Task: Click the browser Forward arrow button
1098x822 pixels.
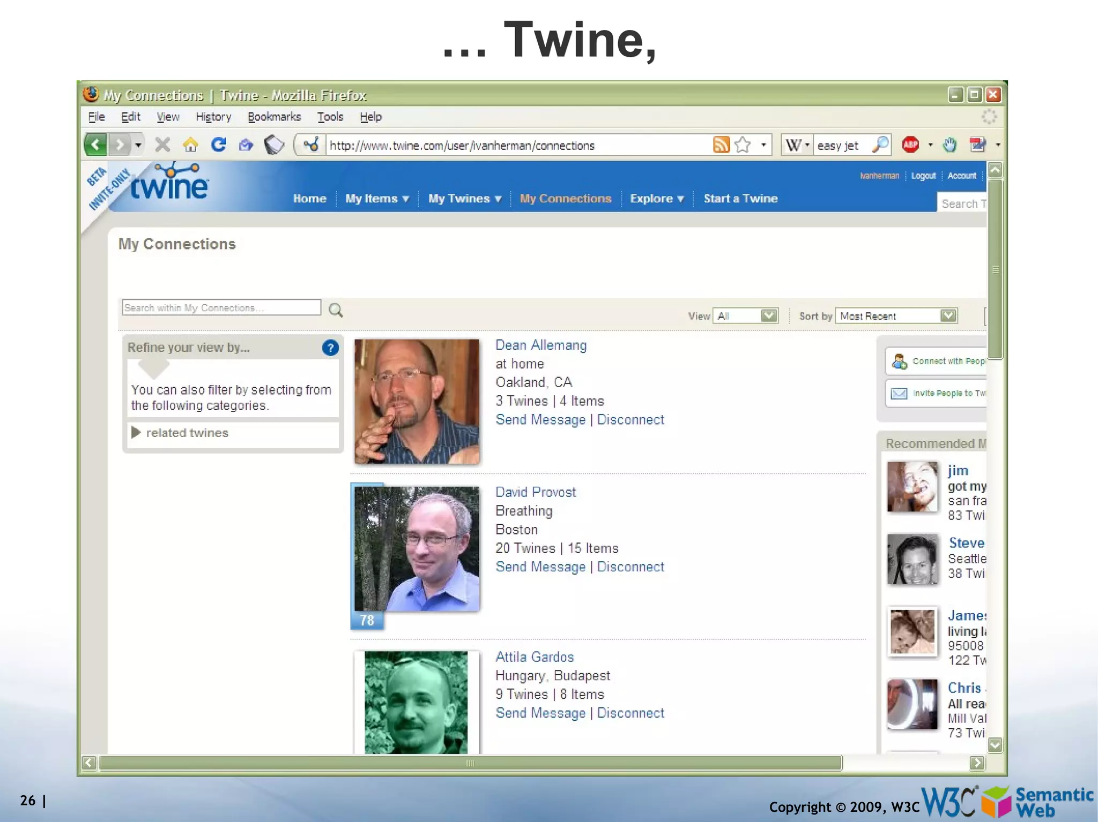Action: click(x=119, y=145)
